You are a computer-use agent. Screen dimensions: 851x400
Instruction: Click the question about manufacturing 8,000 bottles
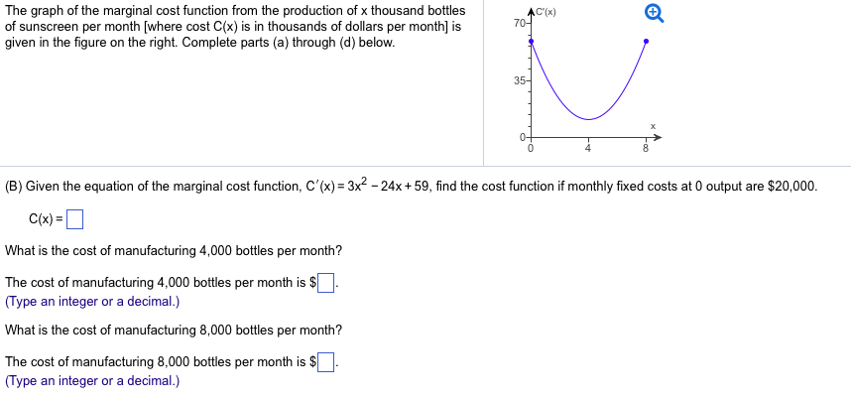(x=174, y=330)
